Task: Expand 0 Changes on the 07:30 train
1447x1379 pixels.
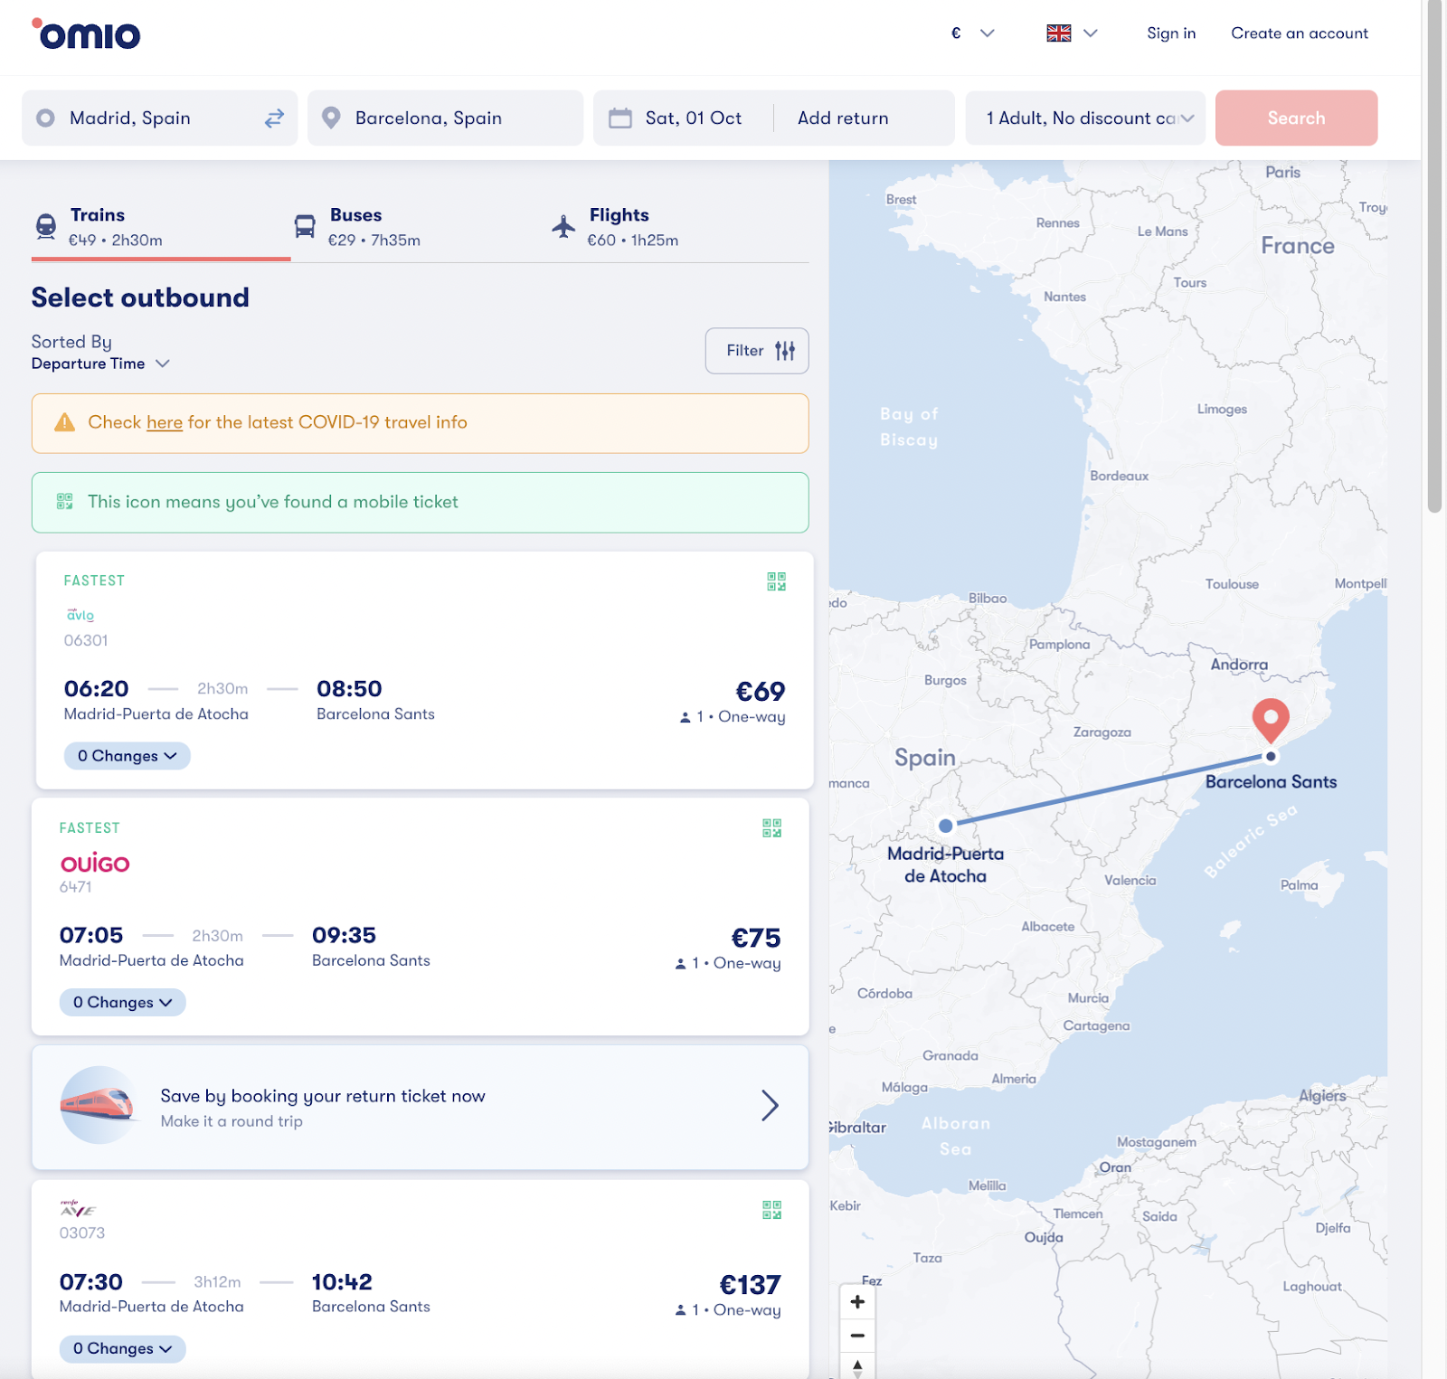Action: (122, 1348)
